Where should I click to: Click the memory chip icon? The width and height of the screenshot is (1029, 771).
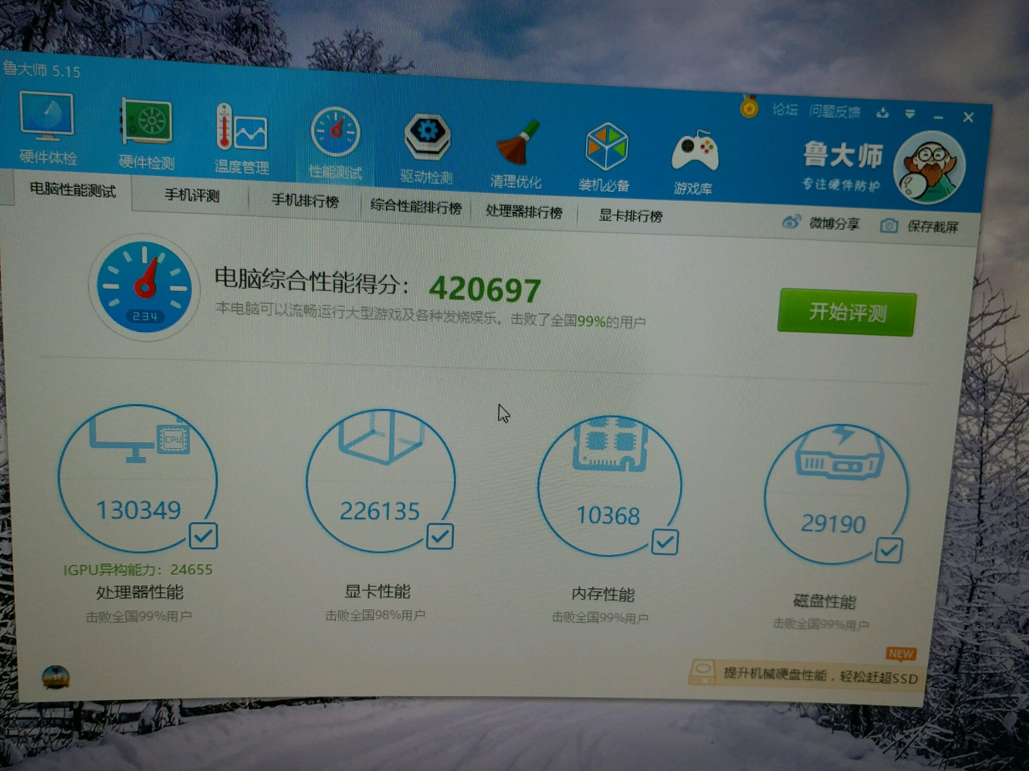[609, 444]
